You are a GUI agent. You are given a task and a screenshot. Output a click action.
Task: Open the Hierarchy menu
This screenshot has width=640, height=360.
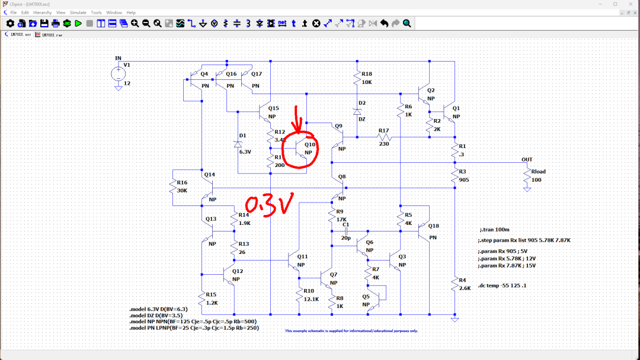42,12
